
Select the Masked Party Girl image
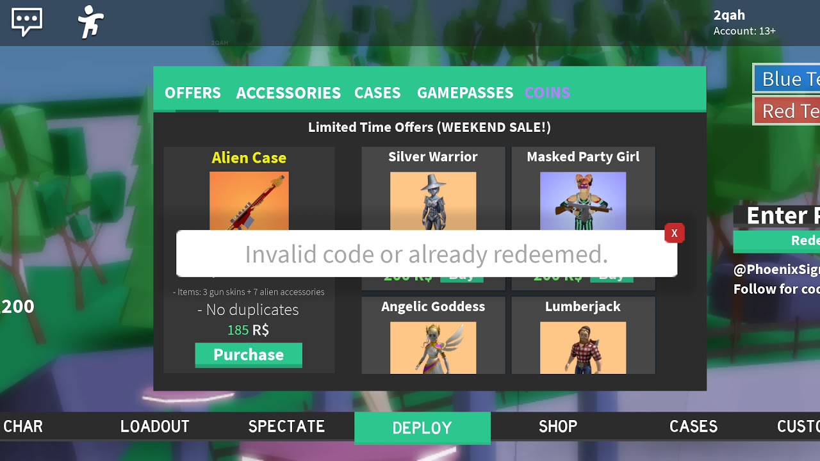583,201
